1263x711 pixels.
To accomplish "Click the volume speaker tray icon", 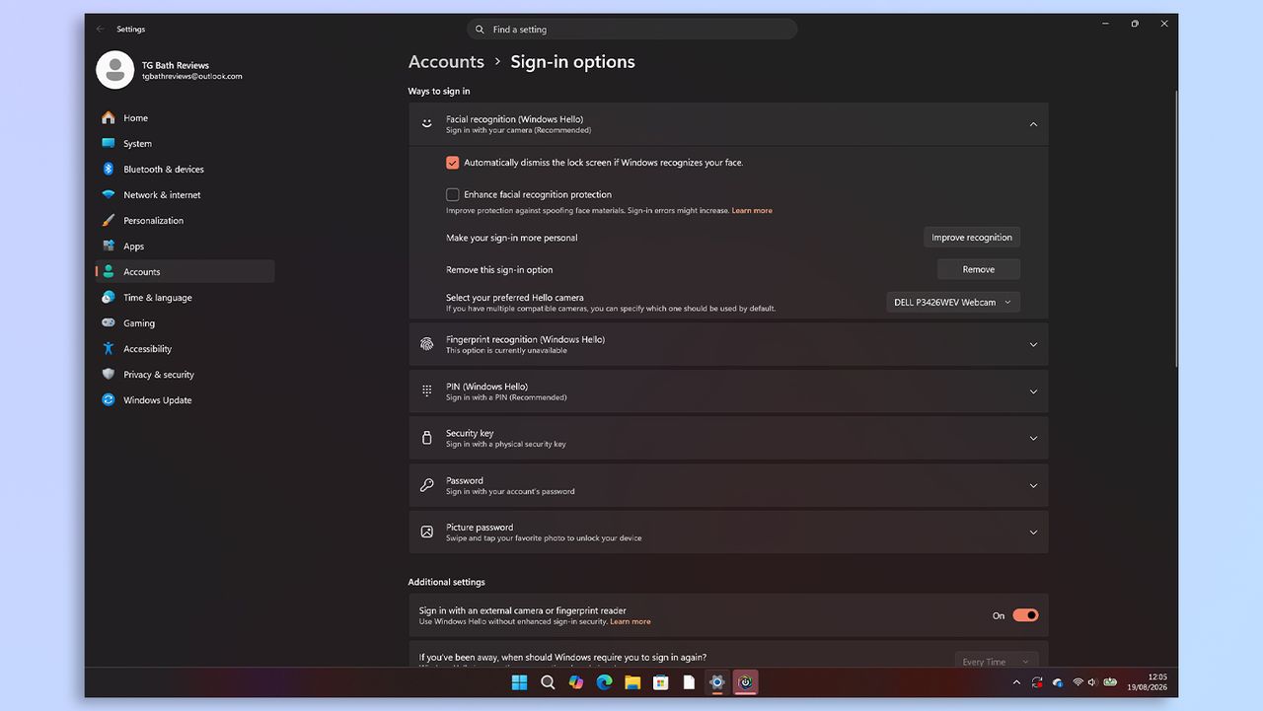I will tap(1092, 682).
